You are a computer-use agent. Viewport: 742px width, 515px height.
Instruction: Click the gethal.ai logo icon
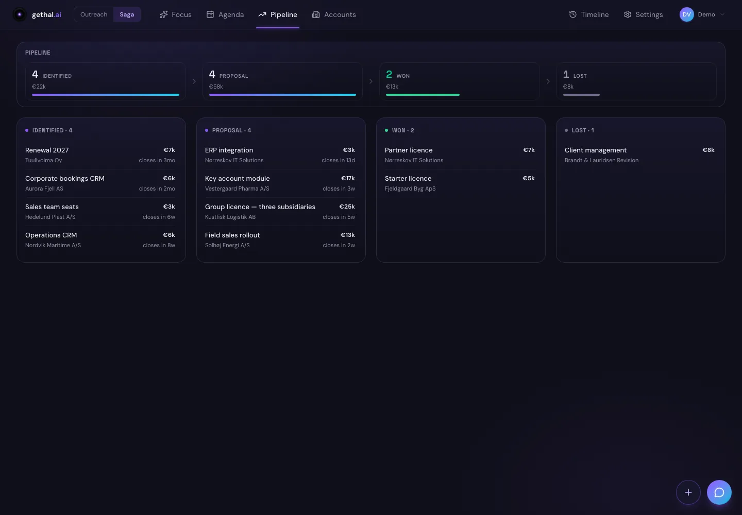coord(20,14)
